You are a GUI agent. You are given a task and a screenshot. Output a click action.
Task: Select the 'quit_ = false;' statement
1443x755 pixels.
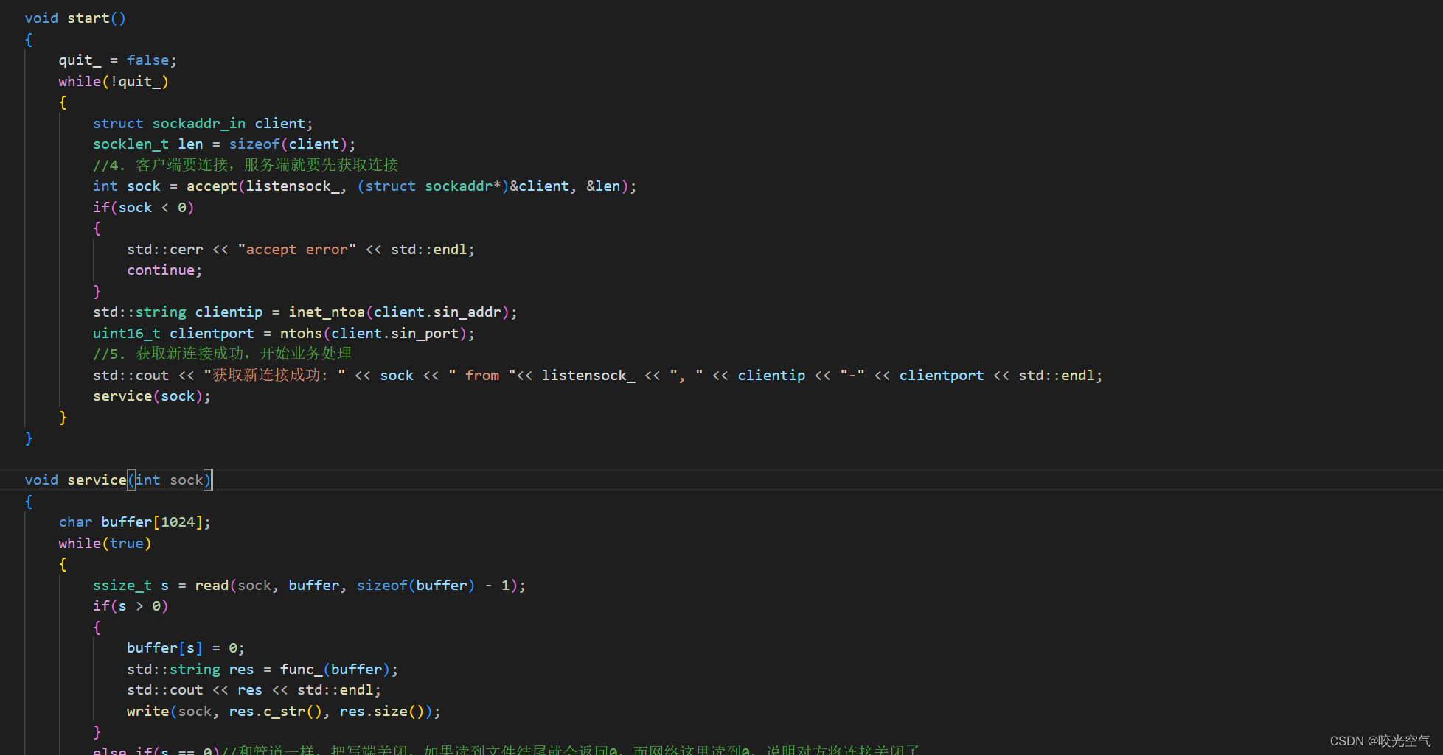point(118,60)
